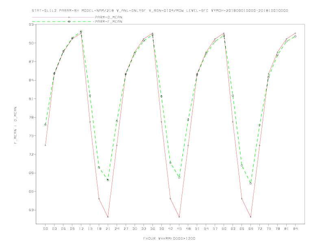Click the red O_MEAN minimum point at hour 21

click(x=108, y=217)
